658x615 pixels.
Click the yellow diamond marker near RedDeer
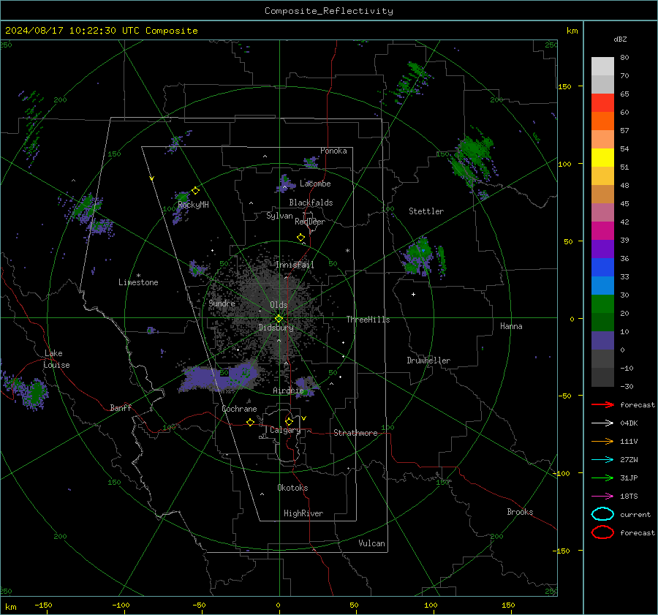pyautogui.click(x=300, y=238)
